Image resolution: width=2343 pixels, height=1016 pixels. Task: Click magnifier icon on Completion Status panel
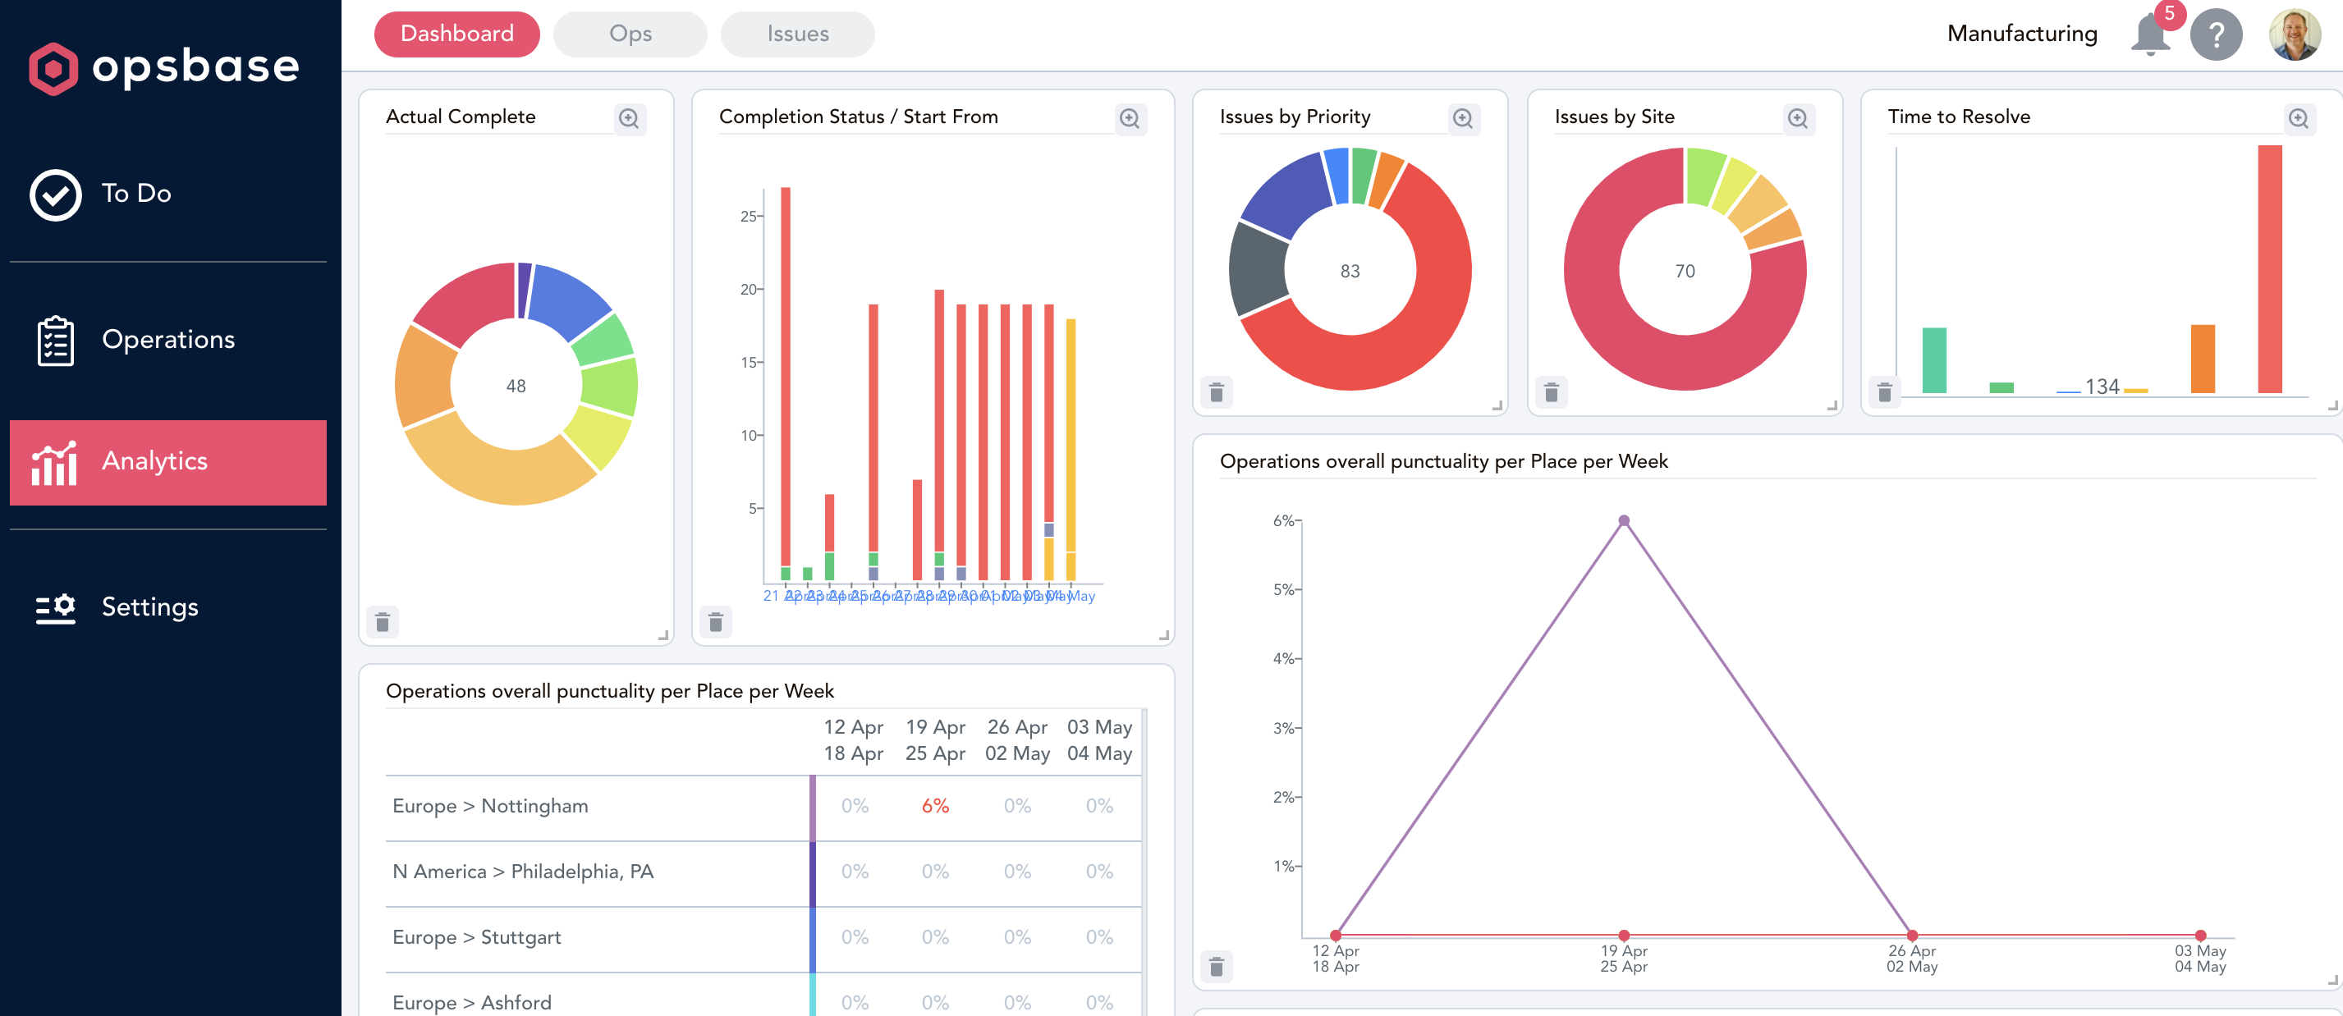(1129, 118)
